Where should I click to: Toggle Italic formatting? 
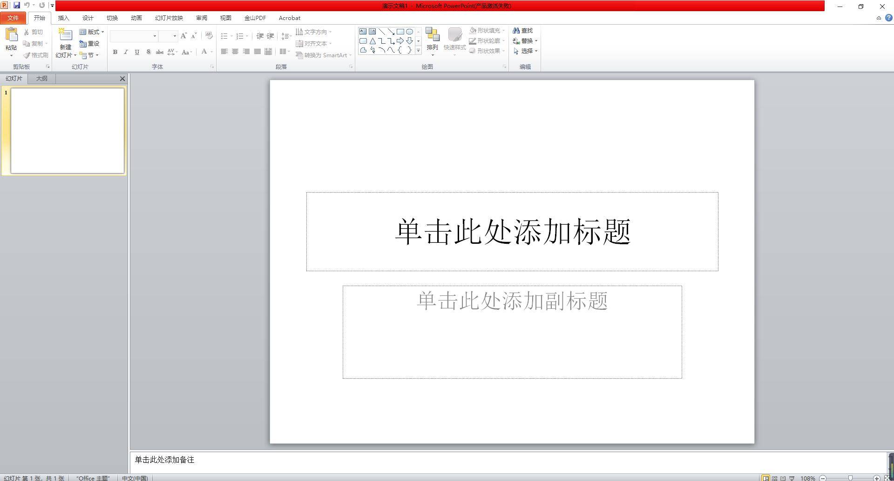pyautogui.click(x=126, y=52)
